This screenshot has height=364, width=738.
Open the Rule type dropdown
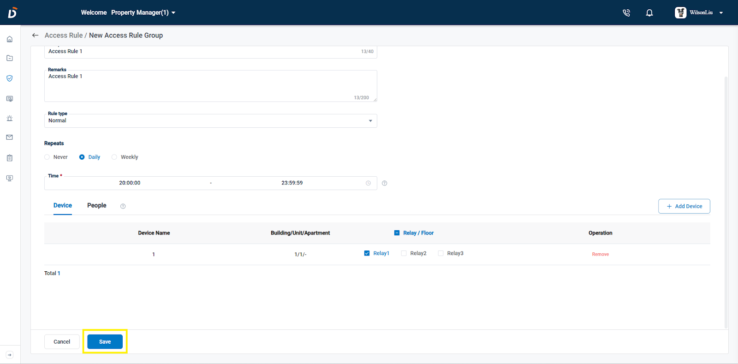(210, 121)
